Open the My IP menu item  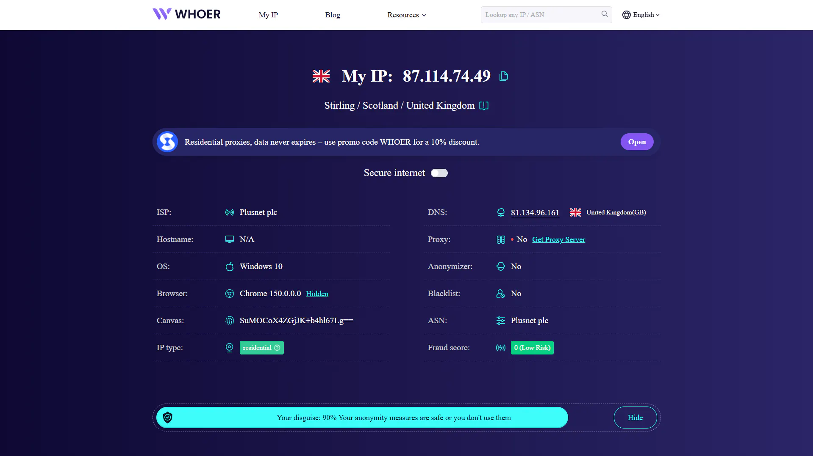268,15
